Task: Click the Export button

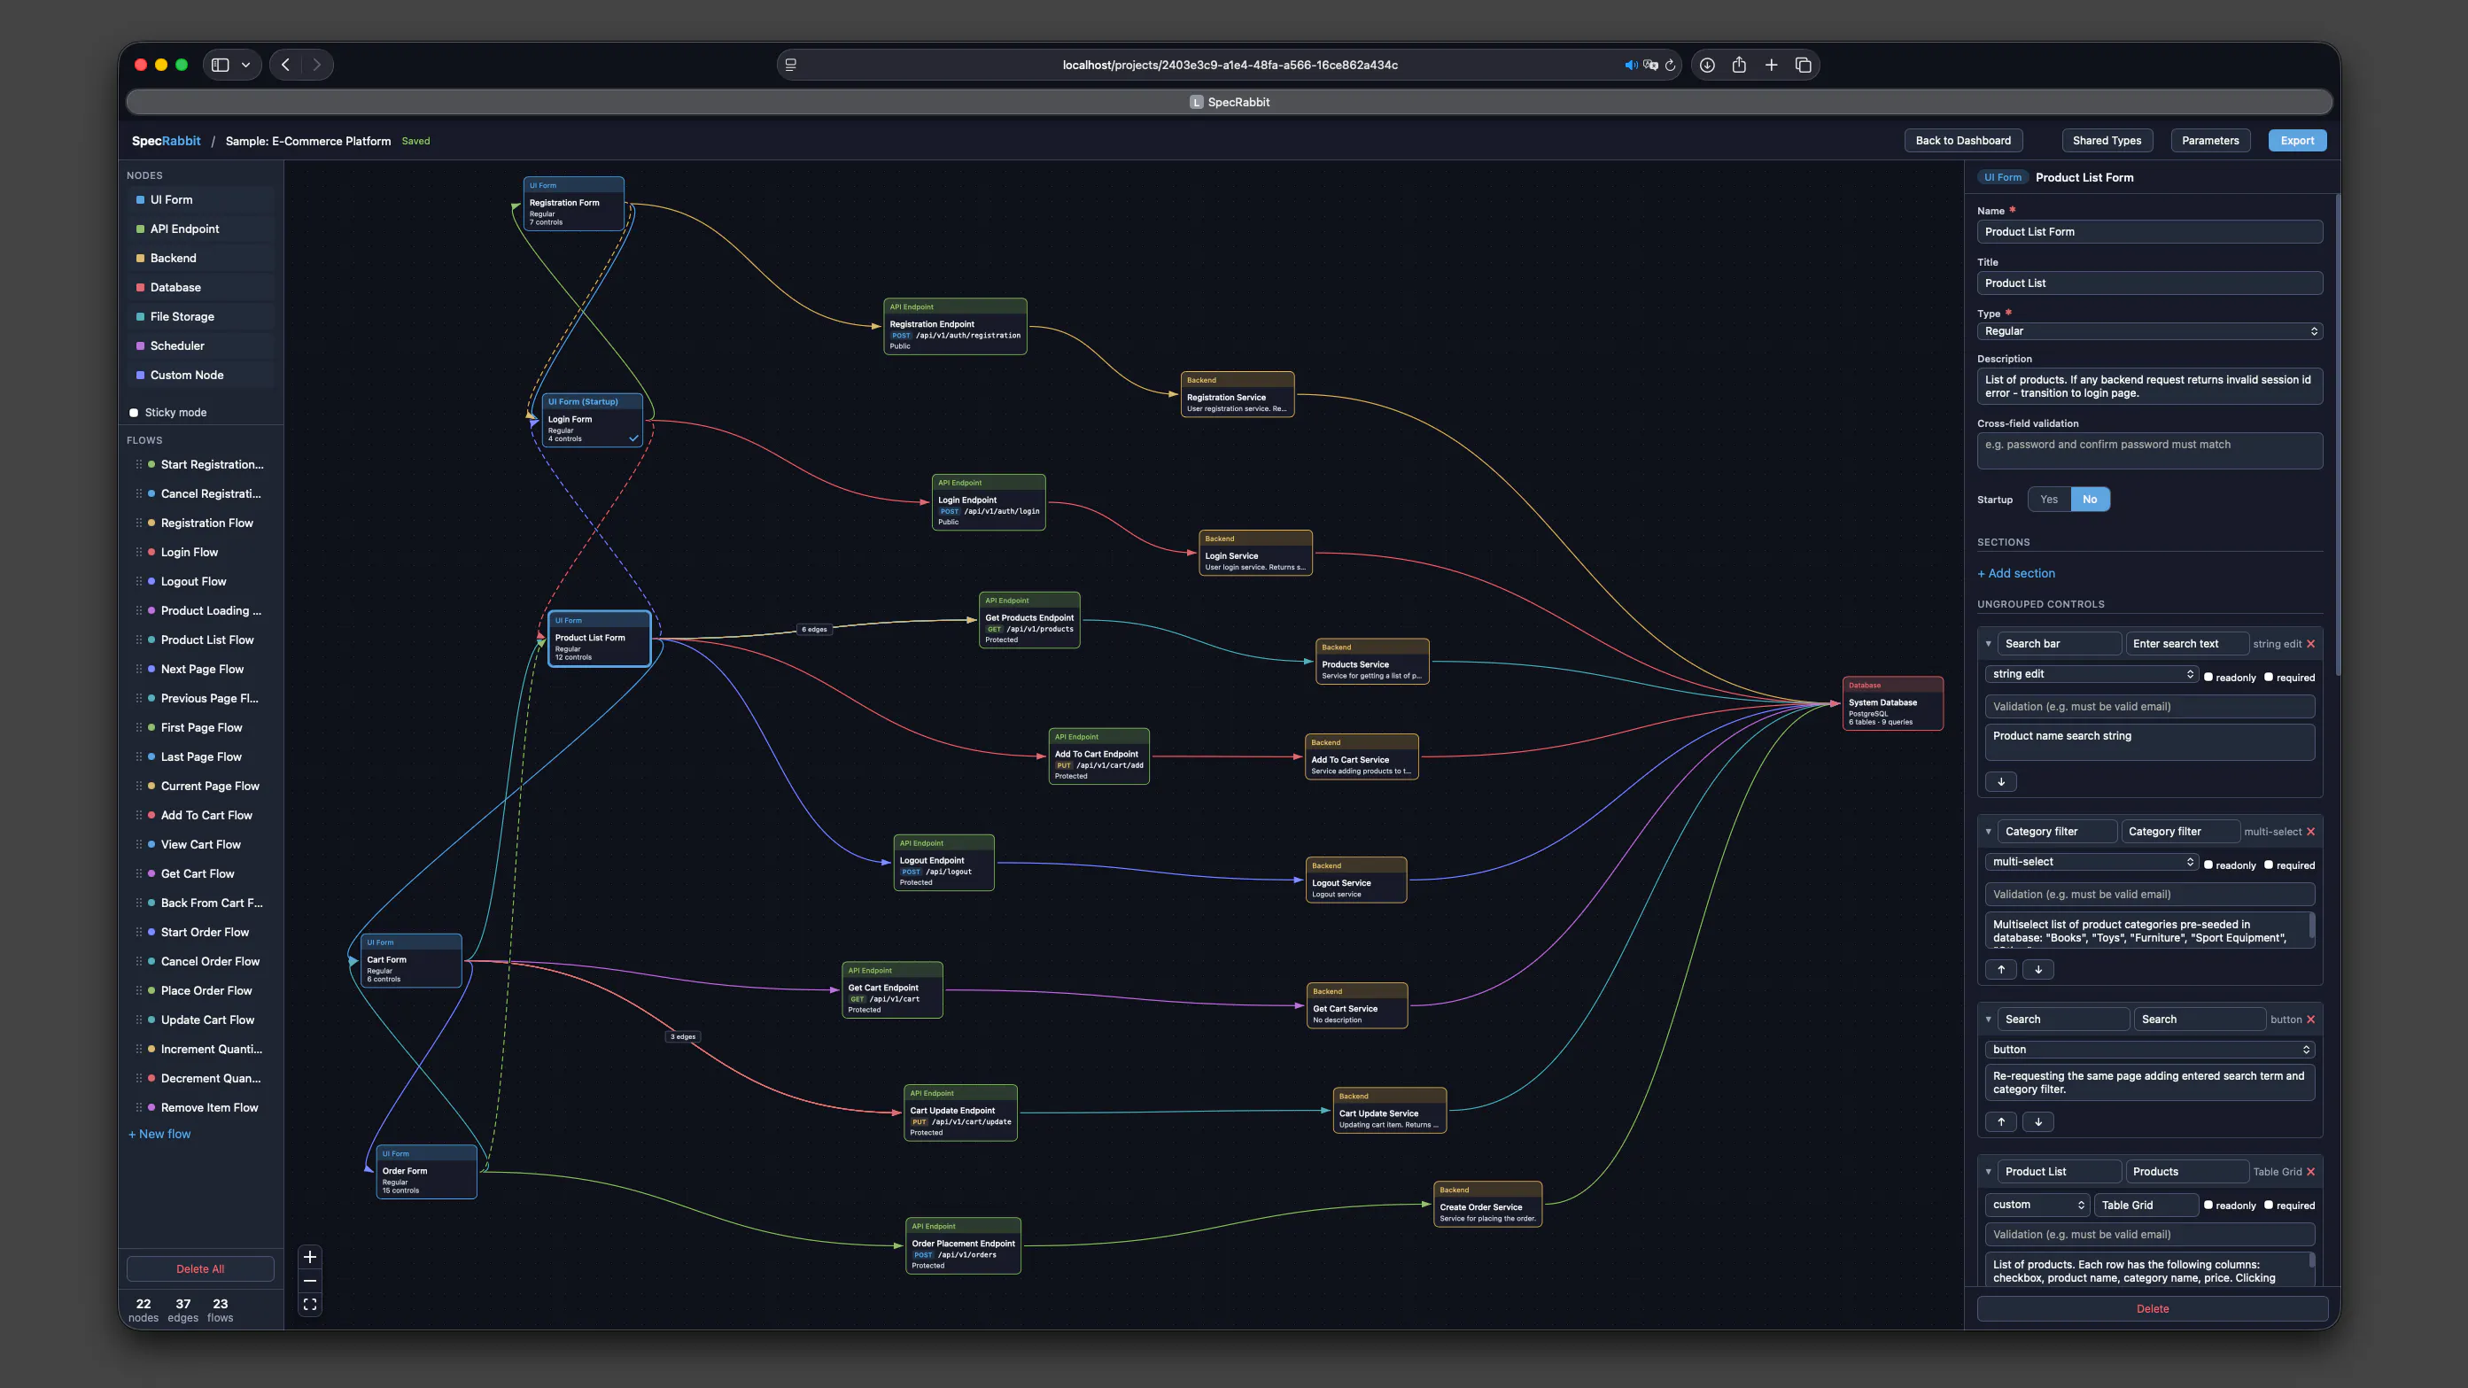Action: pyautogui.click(x=2296, y=141)
